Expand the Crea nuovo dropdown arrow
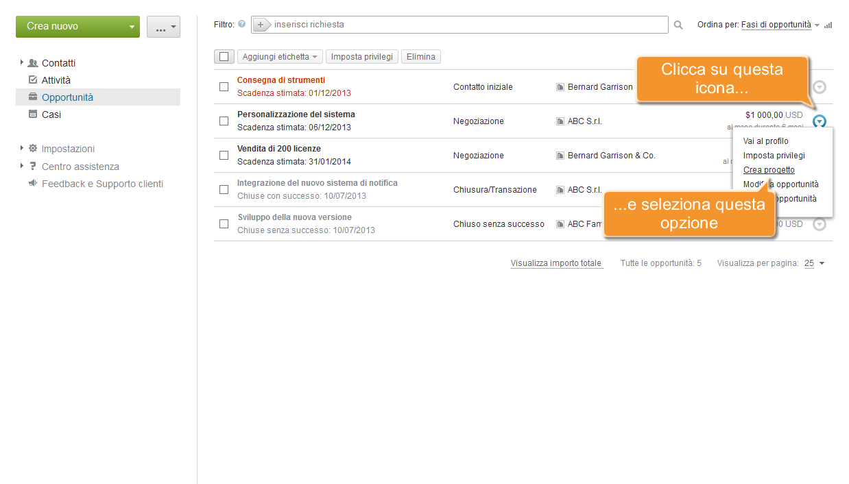The width and height of the screenshot is (849, 484). (x=132, y=27)
